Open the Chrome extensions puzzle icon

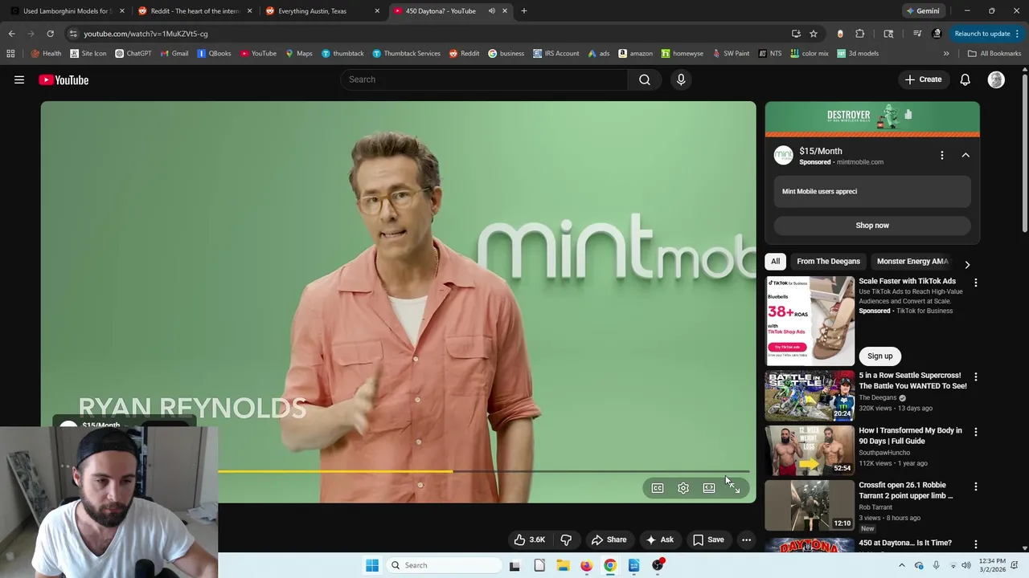860,34
